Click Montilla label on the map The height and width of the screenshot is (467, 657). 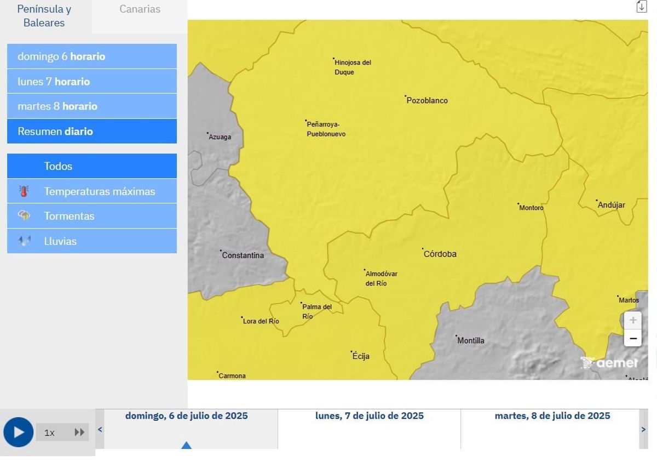471,341
